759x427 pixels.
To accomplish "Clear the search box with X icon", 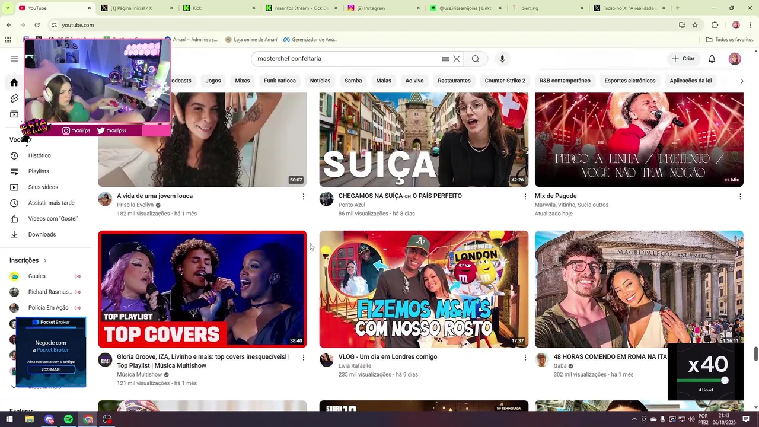I will [457, 59].
